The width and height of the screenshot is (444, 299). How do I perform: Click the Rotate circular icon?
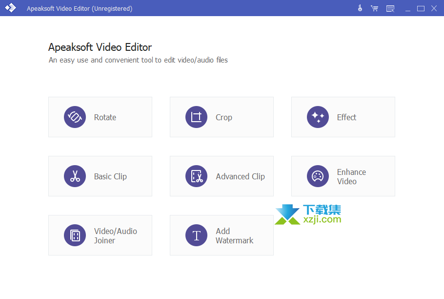75,117
